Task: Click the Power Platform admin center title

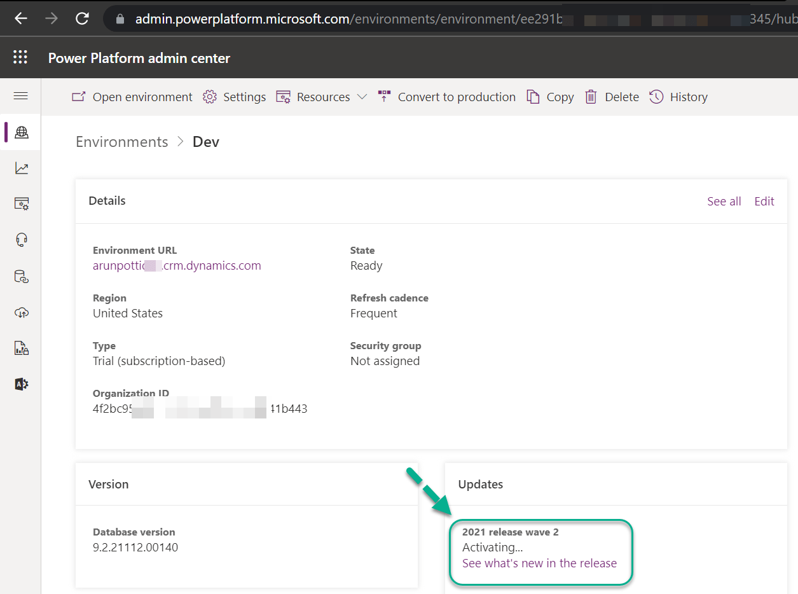Action: (x=139, y=58)
